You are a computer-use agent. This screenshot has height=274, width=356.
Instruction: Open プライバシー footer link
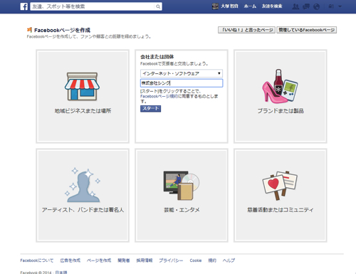171,260
